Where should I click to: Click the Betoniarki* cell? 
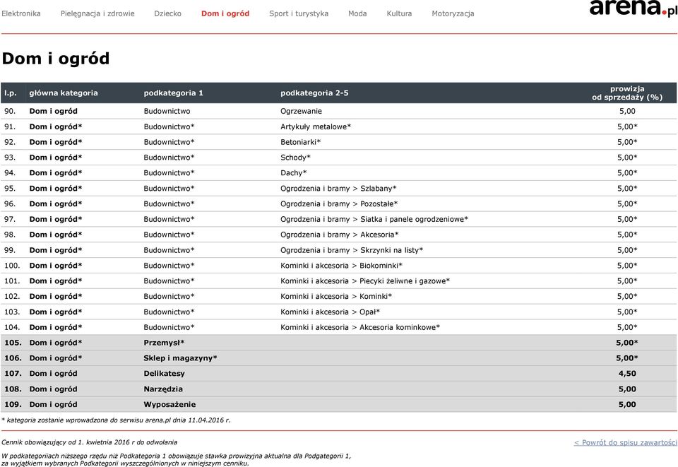point(301,142)
